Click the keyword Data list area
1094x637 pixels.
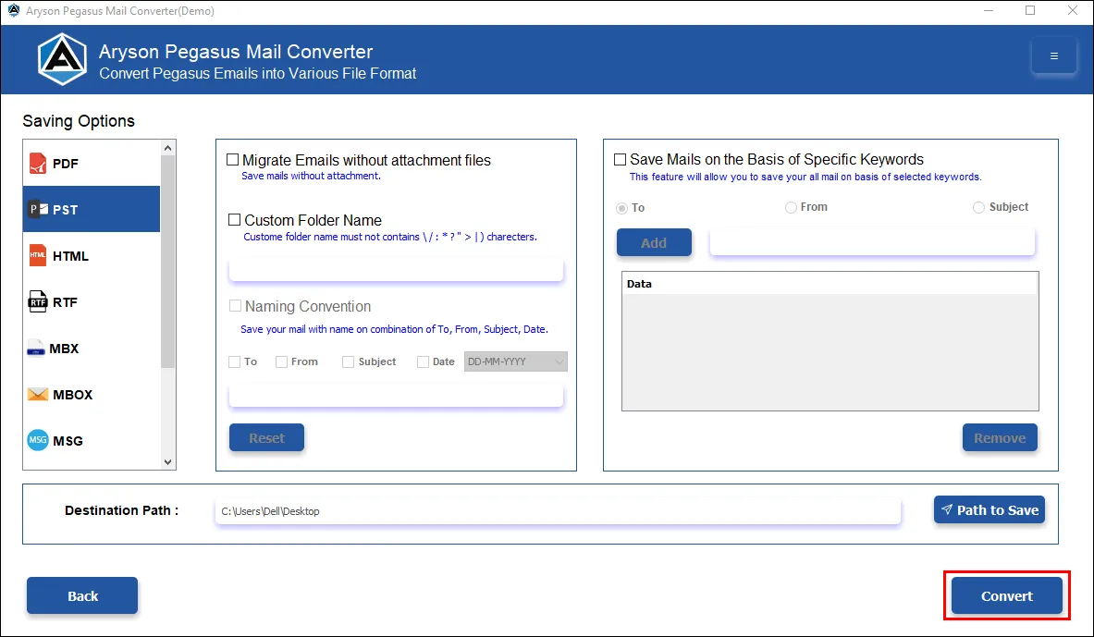point(830,351)
